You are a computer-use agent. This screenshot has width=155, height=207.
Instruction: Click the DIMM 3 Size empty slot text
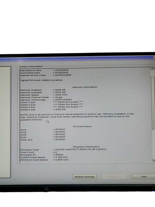tap(68, 107)
